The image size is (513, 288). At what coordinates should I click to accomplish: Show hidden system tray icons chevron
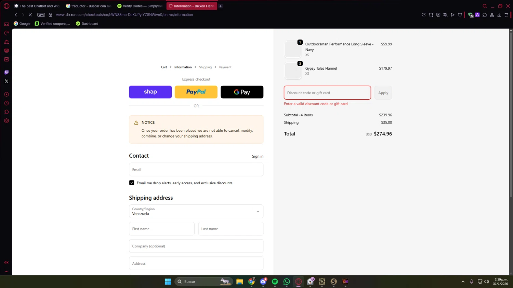click(x=463, y=282)
